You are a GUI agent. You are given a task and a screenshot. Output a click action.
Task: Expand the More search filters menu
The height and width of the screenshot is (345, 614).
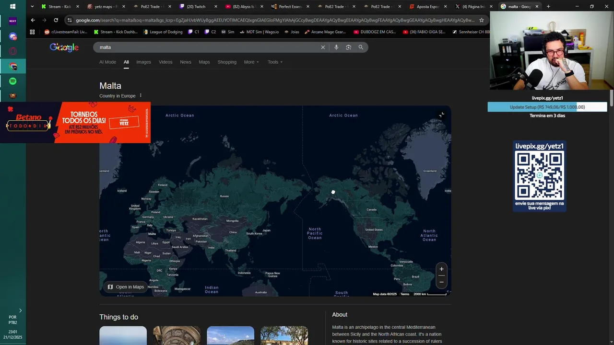point(251,62)
